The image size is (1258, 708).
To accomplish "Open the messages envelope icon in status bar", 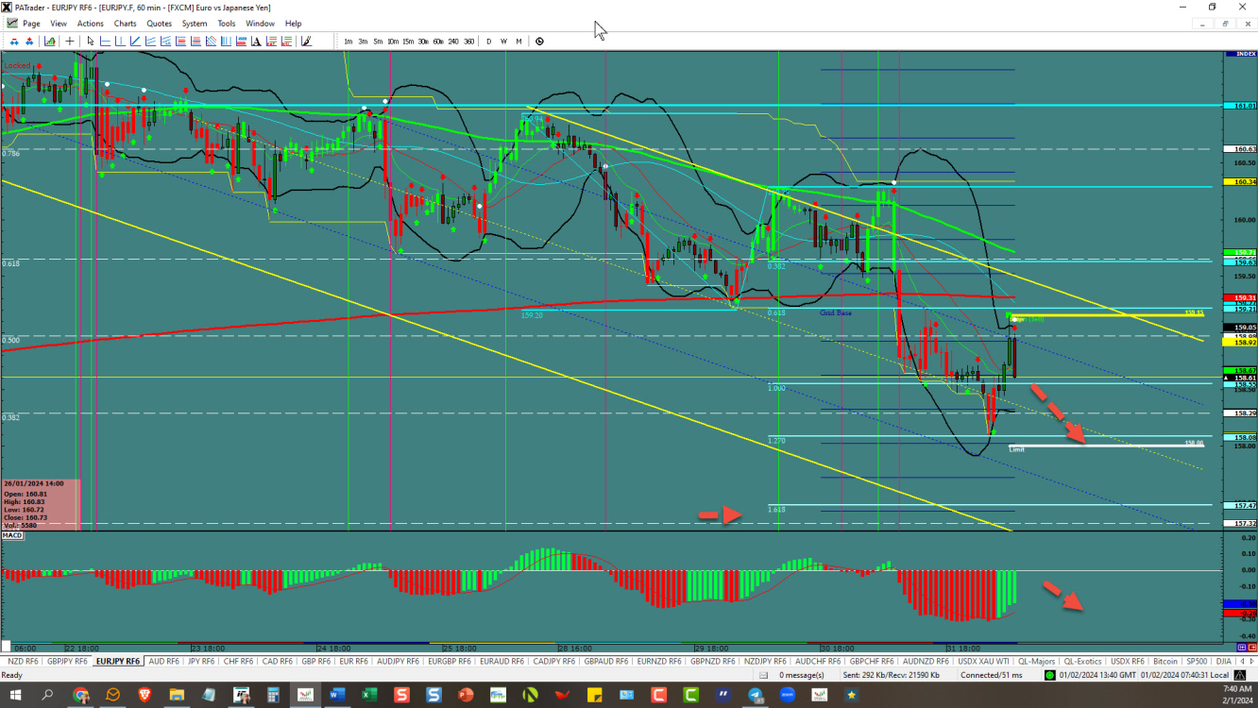I will [763, 675].
